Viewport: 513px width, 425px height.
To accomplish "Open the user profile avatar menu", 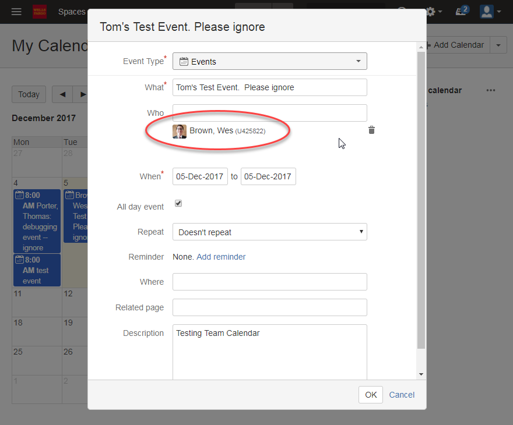I will 490,12.
